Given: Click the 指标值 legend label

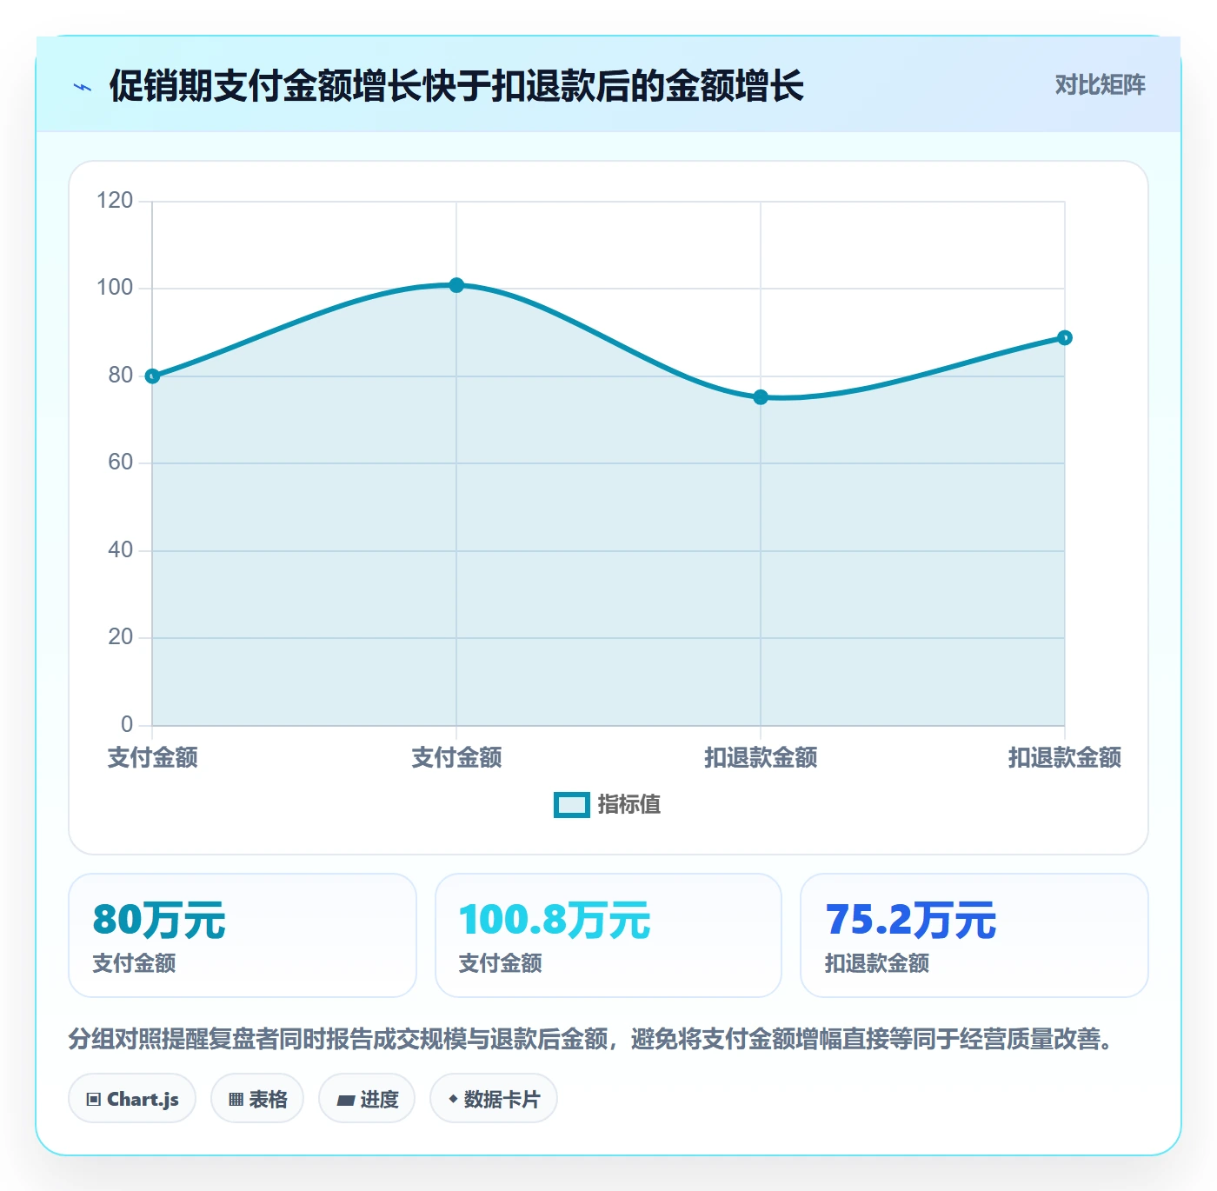Looking at the screenshot, I should [x=629, y=805].
